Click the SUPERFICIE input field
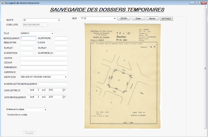This screenshot has width=208, height=137. [x=44, y=72]
